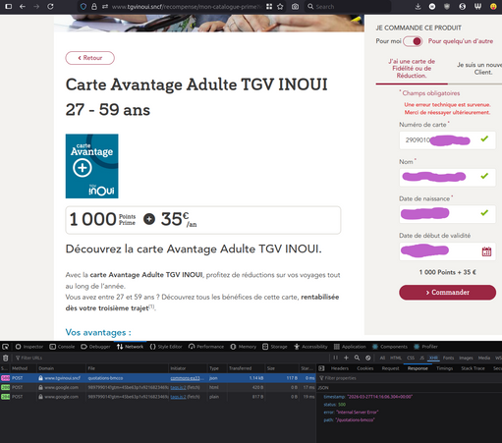The height and width of the screenshot is (443, 502).
Task: Filter network requests by HTML
Action: coord(396,358)
